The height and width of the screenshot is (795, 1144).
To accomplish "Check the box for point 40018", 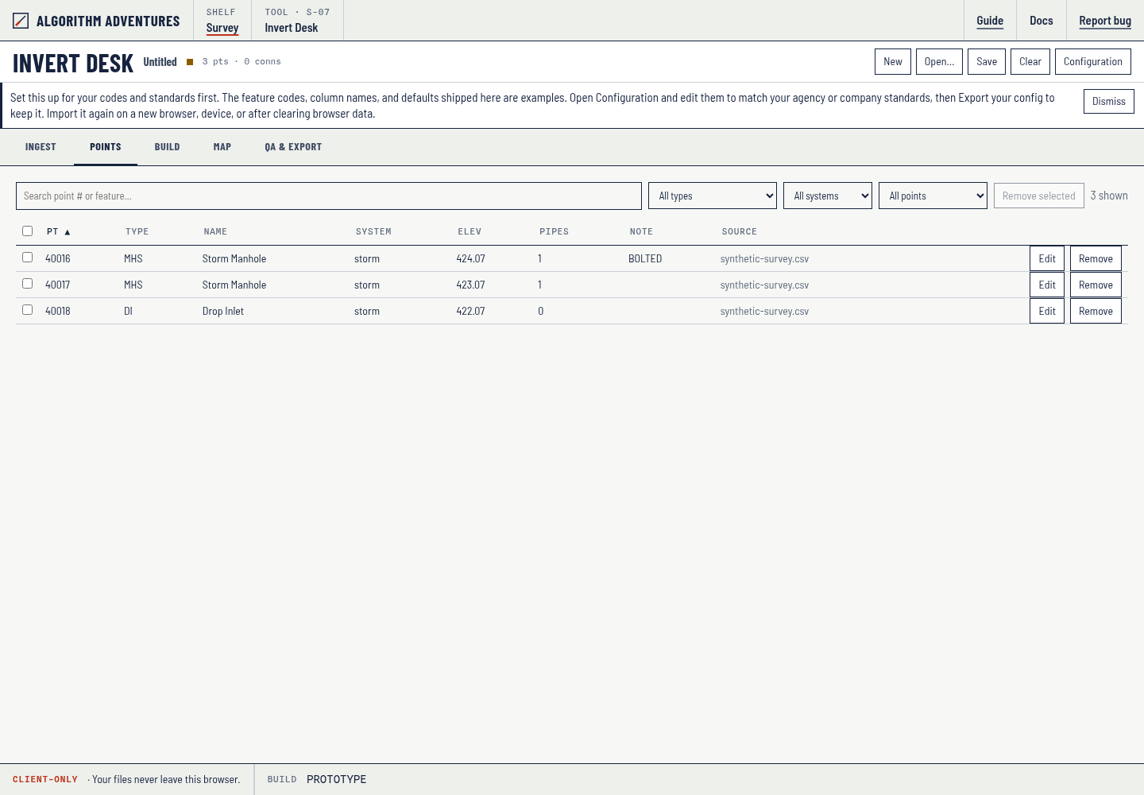I will 28,310.
